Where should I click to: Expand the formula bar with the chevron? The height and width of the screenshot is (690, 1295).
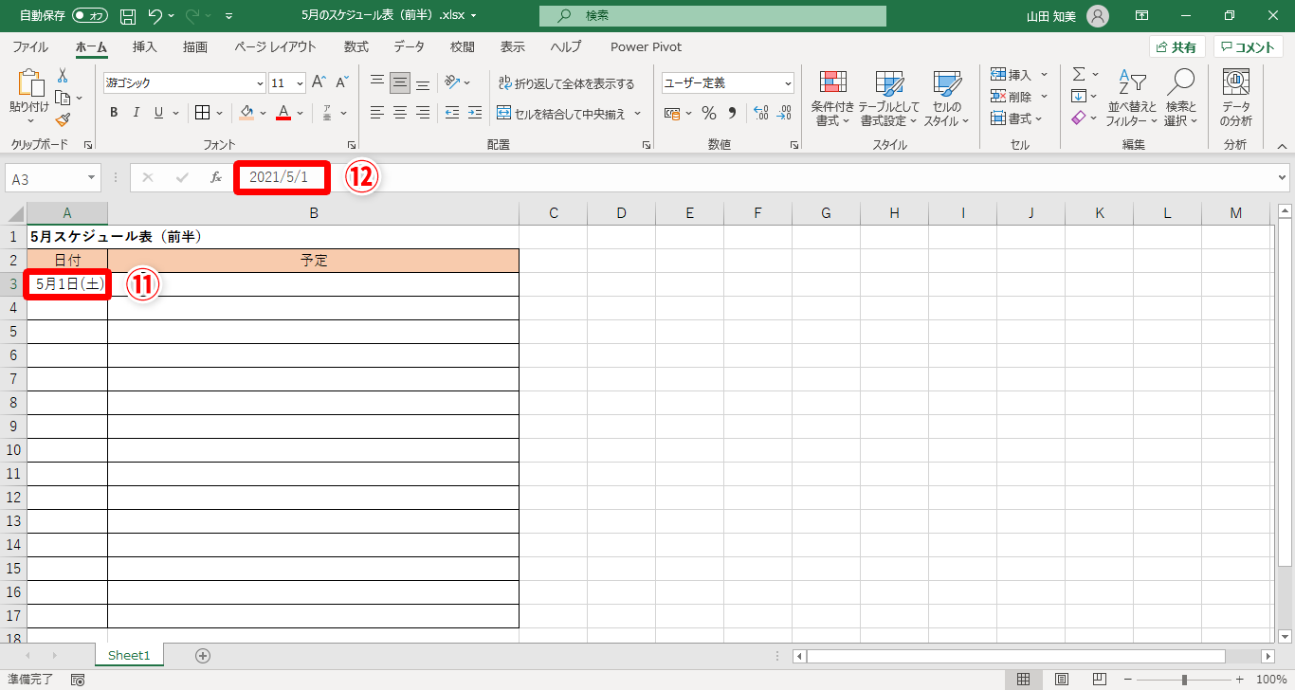[x=1283, y=177]
